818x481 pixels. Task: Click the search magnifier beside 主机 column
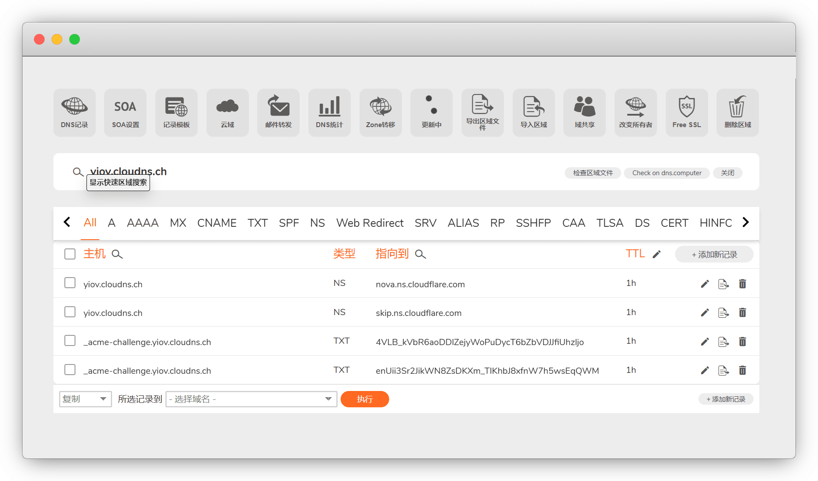point(117,254)
